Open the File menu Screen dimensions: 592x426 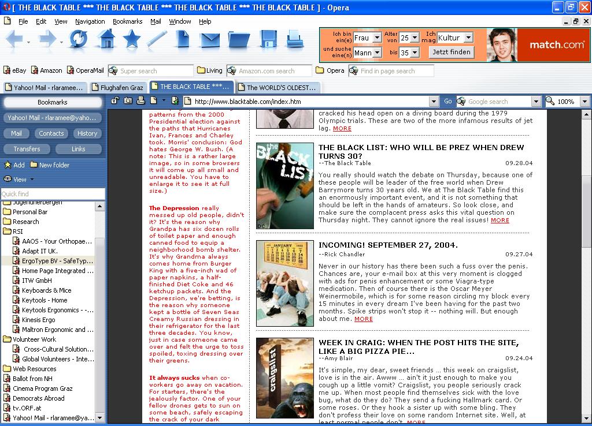point(23,21)
